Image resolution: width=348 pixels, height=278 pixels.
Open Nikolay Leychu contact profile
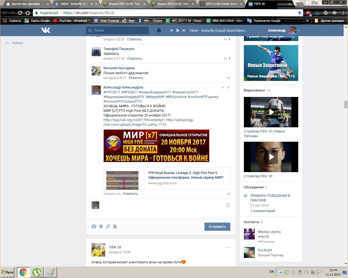click(269, 232)
